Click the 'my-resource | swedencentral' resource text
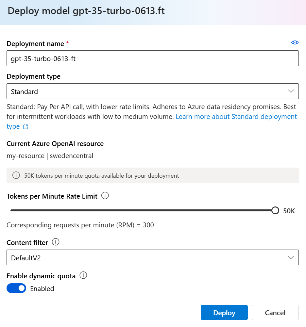The width and height of the screenshot is (306, 327). pos(50,156)
